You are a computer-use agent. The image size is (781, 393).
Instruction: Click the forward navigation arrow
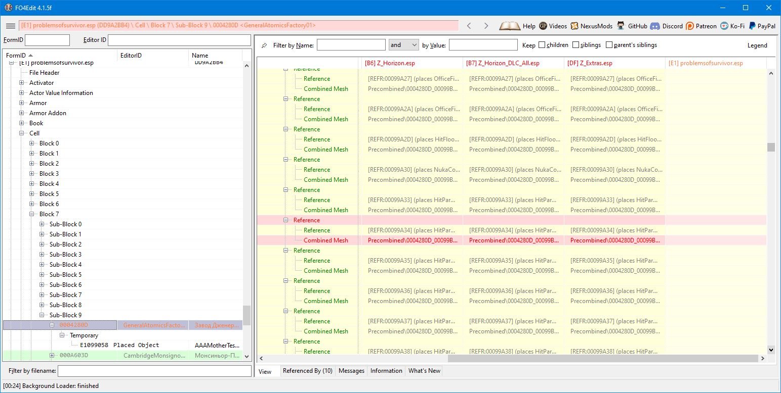coord(486,26)
